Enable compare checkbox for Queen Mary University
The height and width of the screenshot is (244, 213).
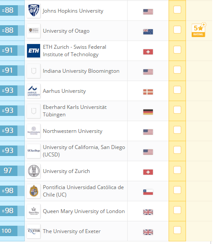click(177, 210)
